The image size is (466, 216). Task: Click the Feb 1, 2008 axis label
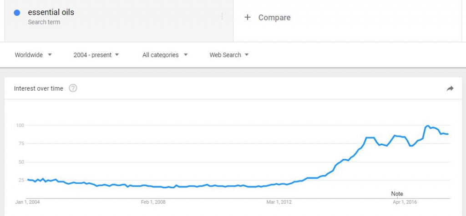153,202
